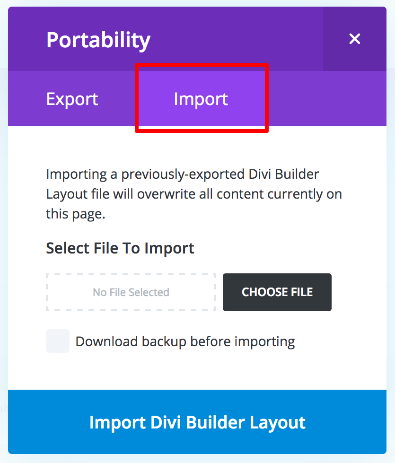The height and width of the screenshot is (463, 395).
Task: Open the file chooser for import
Action: [x=277, y=292]
